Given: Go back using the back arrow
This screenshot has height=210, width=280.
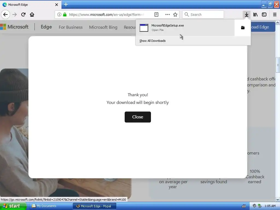Looking at the screenshot, I should pyautogui.click(x=5, y=14).
